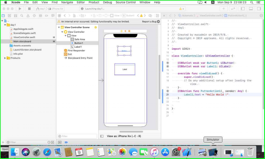The image size is (265, 159).
Task: Click Report a Bug link
Action: tap(149, 21)
